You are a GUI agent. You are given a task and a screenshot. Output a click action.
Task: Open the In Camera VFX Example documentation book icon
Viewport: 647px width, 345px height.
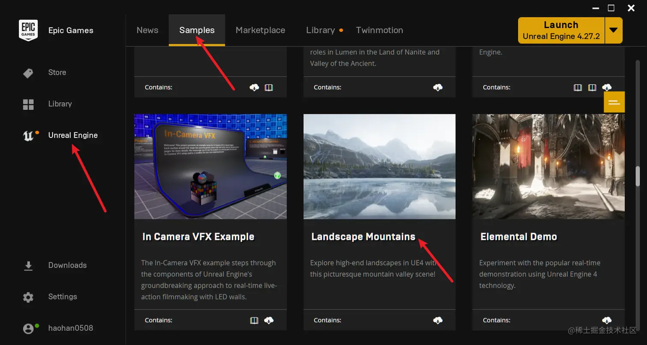coord(254,320)
